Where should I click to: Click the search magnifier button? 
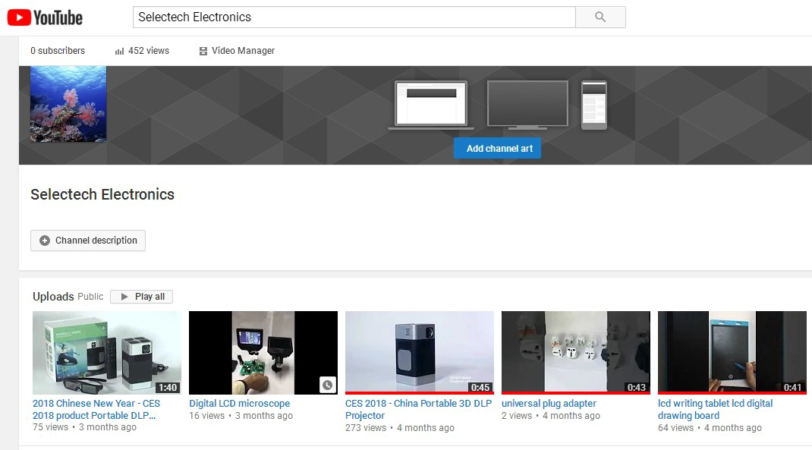pyautogui.click(x=600, y=17)
